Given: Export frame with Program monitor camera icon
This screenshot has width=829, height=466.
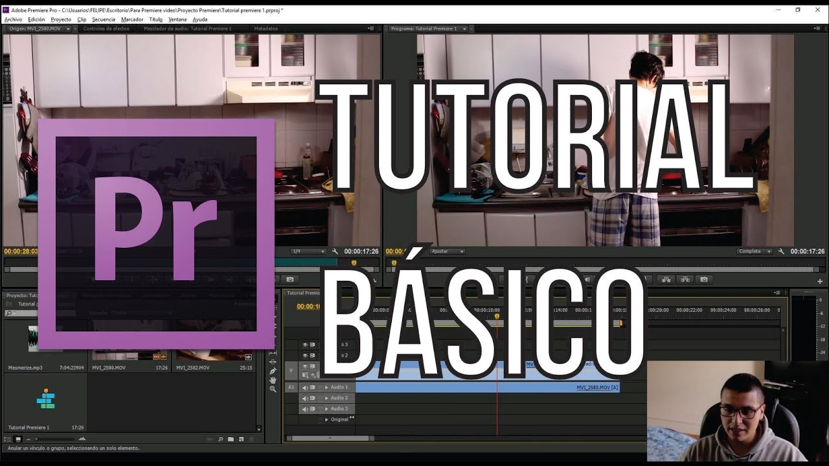Looking at the screenshot, I should tap(704, 280).
